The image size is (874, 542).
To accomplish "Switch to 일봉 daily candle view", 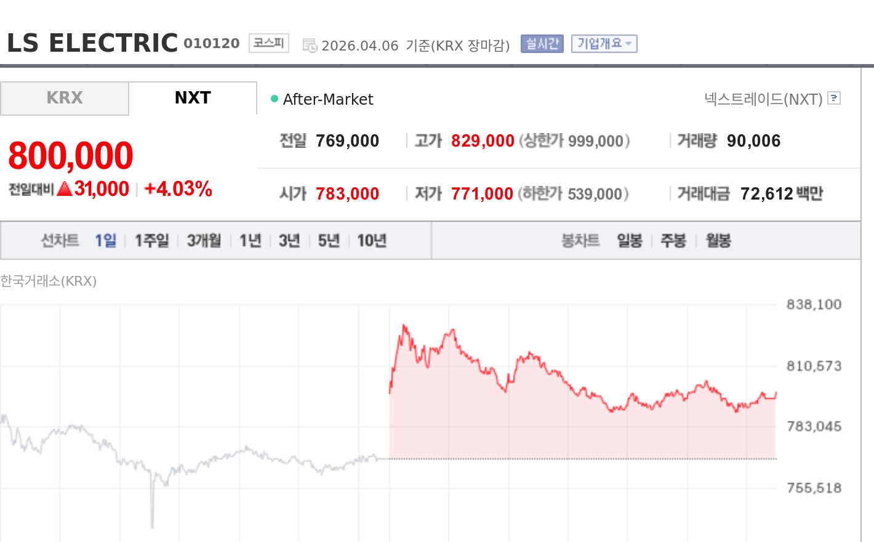I will (629, 241).
